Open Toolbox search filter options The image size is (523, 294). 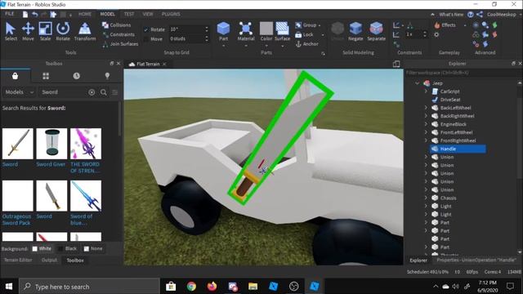114,92
